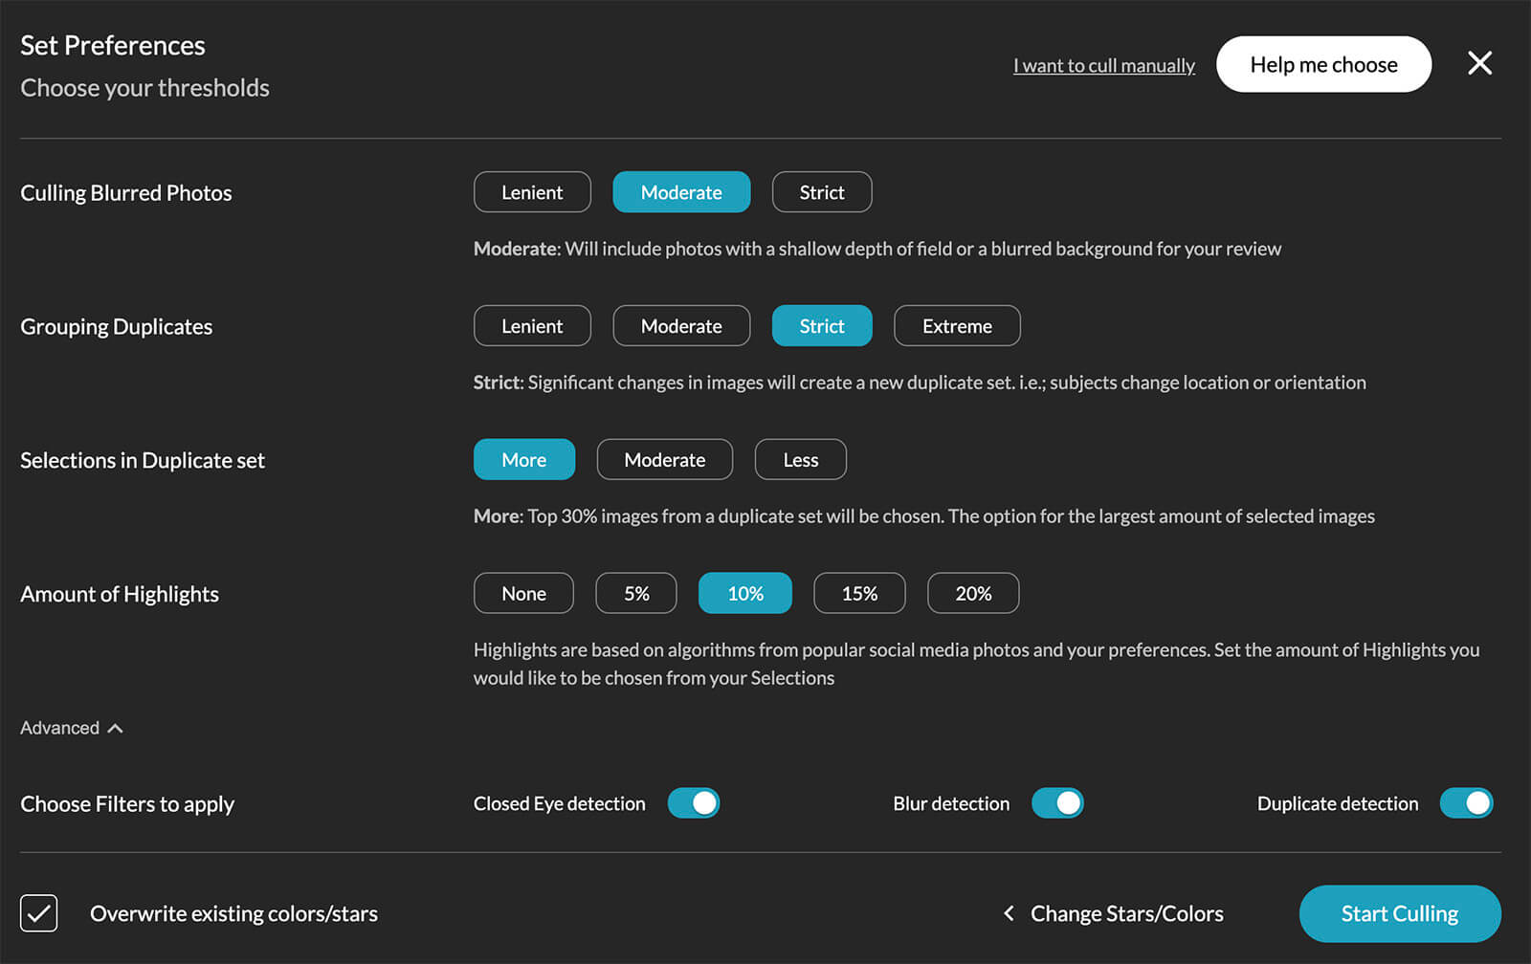Disable the Blur detection toggle

[x=1057, y=803]
